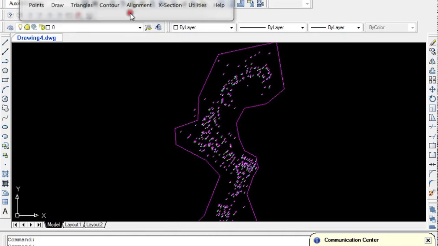Open the X-Section menu
Image resolution: width=438 pixels, height=246 pixels.
tap(170, 5)
